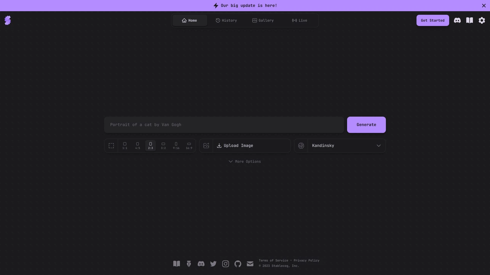The width and height of the screenshot is (490, 275).
Task: Toggle the 9:16 aspect ratio option
Action: coord(176,146)
